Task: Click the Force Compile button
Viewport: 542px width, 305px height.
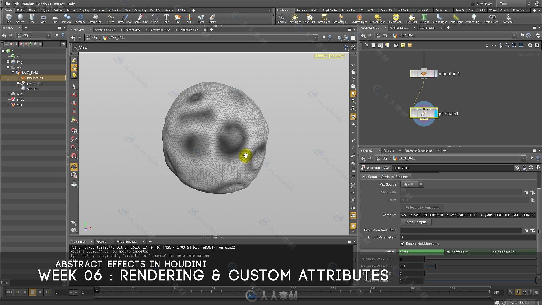Action: [x=416, y=222]
